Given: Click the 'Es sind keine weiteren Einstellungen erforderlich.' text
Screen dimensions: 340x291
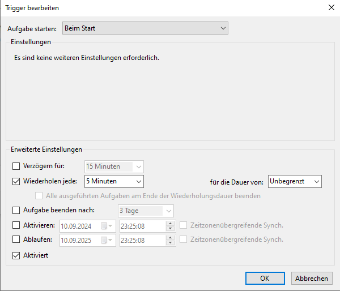Looking at the screenshot, I should tap(87, 58).
